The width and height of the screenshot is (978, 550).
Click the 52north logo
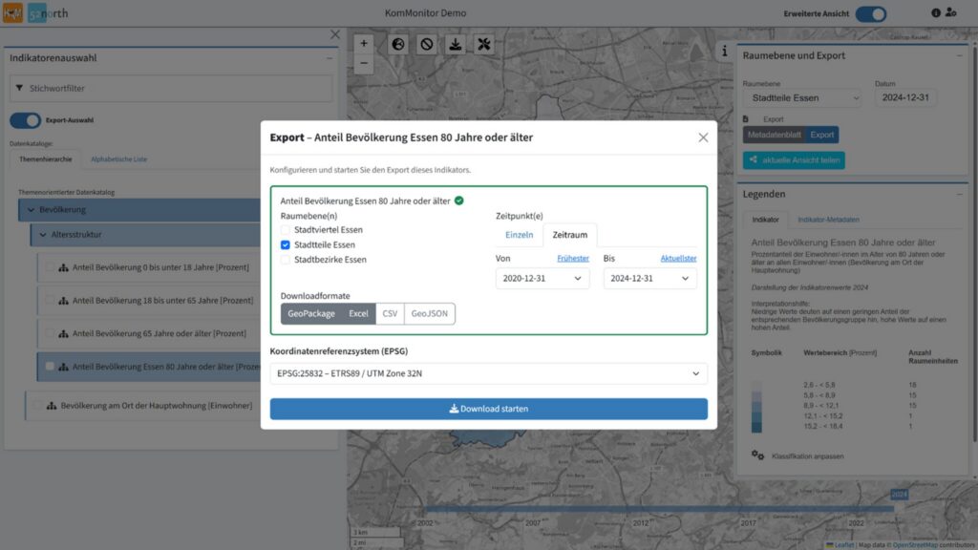(x=48, y=13)
